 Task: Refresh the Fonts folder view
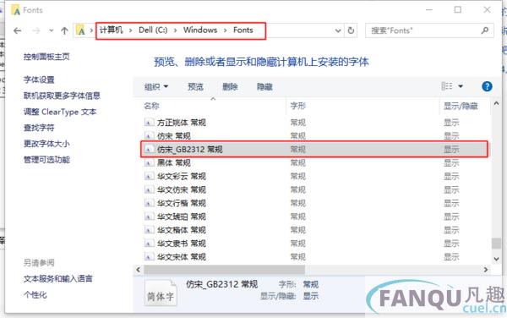pos(351,30)
